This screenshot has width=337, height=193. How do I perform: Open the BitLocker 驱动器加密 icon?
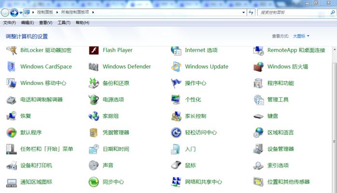(12, 50)
